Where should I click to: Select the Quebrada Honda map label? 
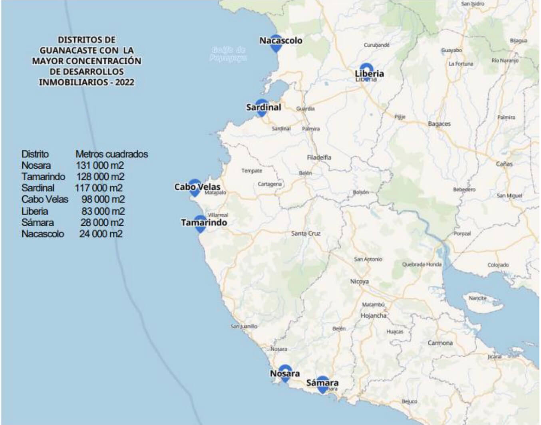click(x=422, y=264)
